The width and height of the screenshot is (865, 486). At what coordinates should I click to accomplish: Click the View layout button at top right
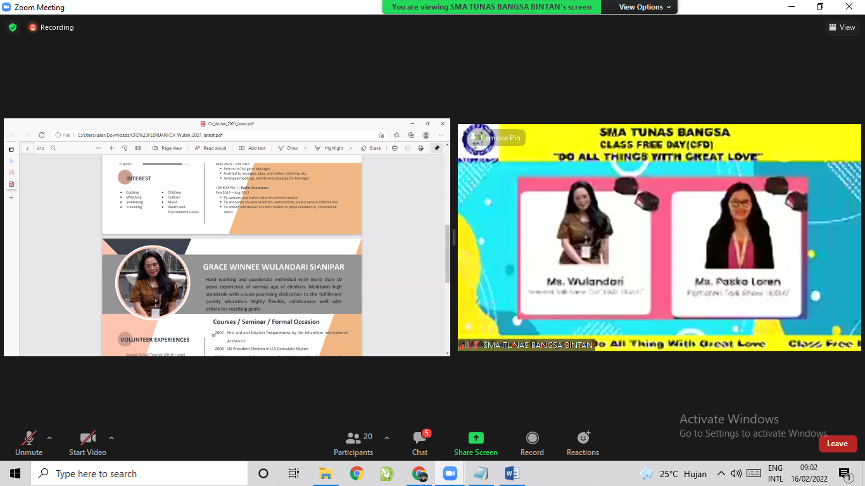click(x=842, y=27)
